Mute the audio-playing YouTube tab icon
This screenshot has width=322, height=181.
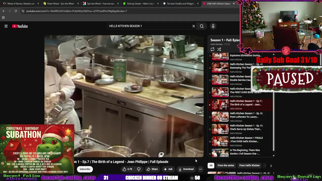[234, 4]
